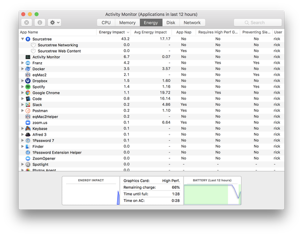Screen dimensions: 303x236
Task: Click the Graphics Card High Perf. entry
Action: coord(151,181)
